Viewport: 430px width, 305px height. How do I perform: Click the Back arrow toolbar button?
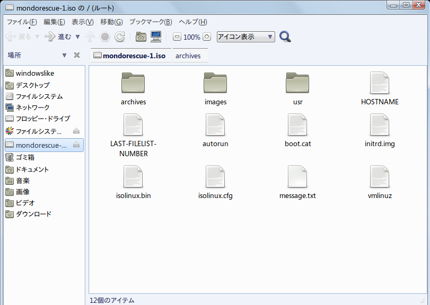pos(18,37)
